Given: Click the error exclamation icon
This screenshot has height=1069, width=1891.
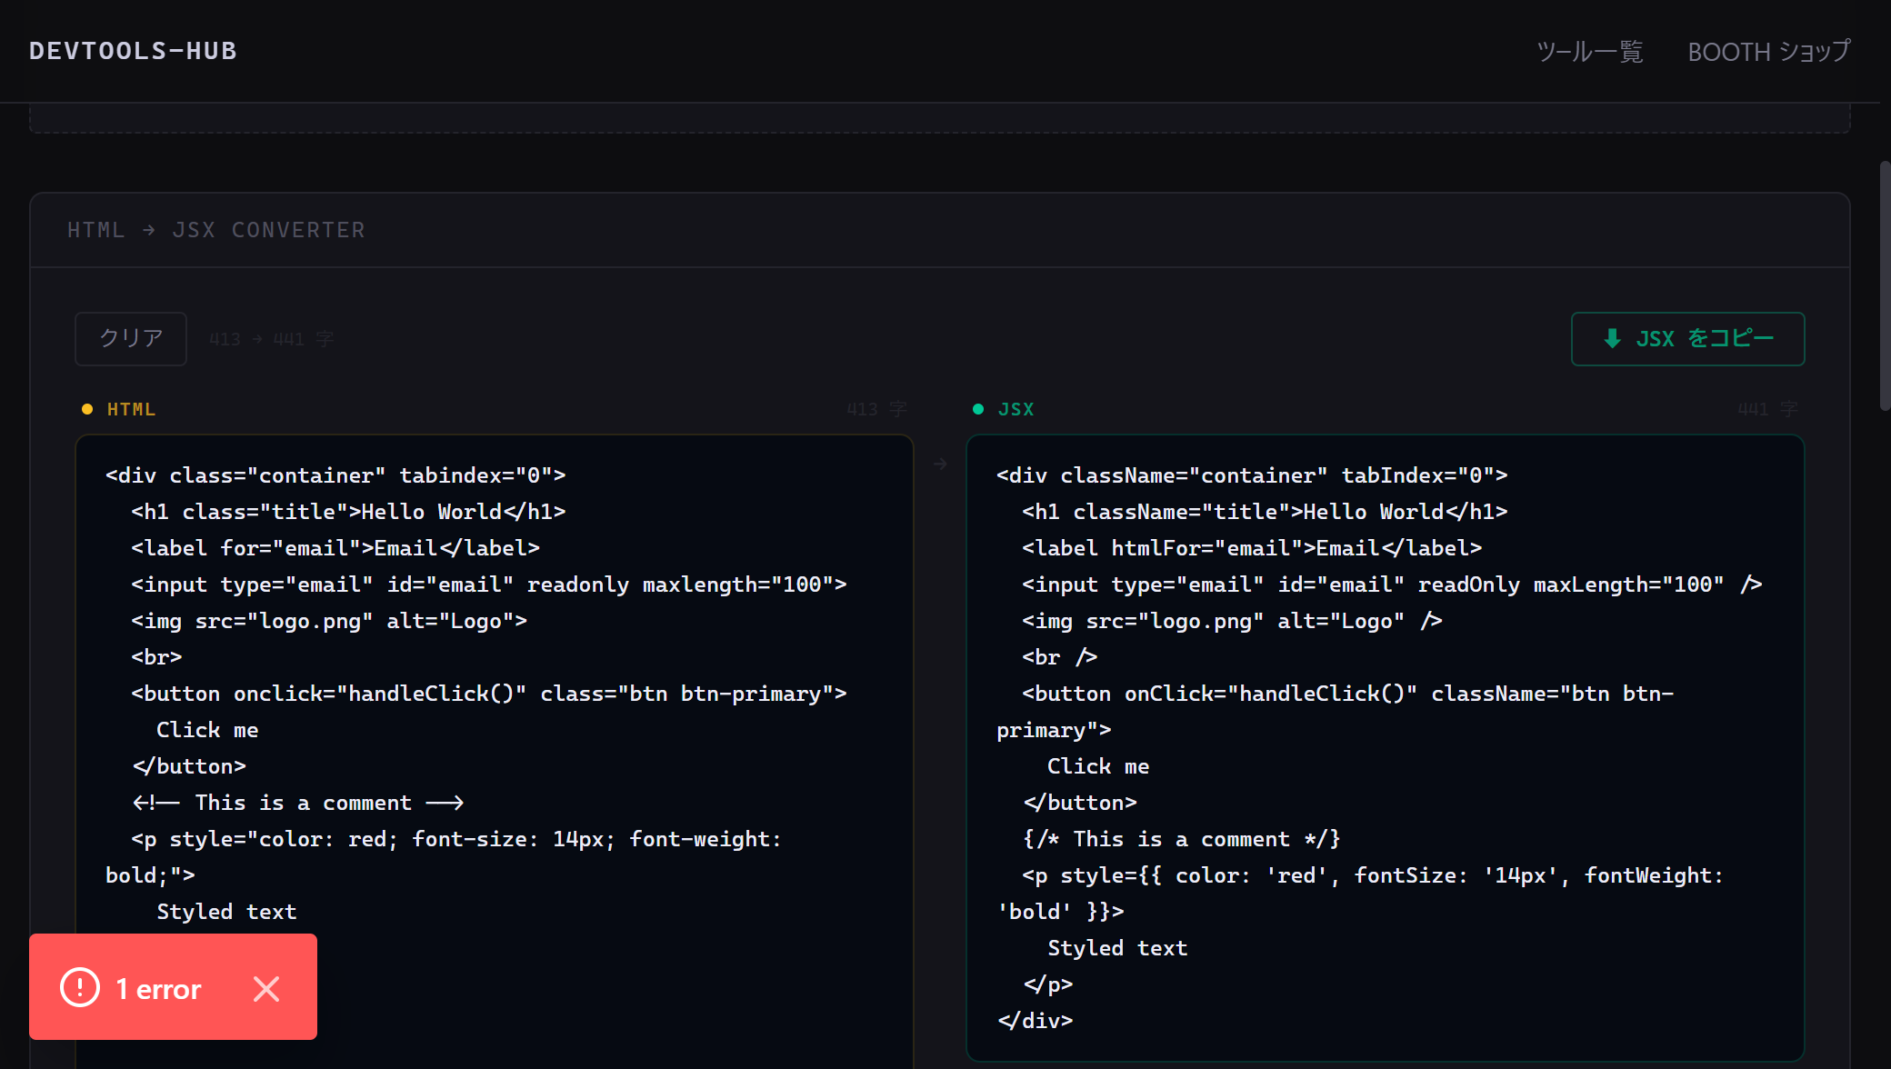Looking at the screenshot, I should (x=80, y=987).
